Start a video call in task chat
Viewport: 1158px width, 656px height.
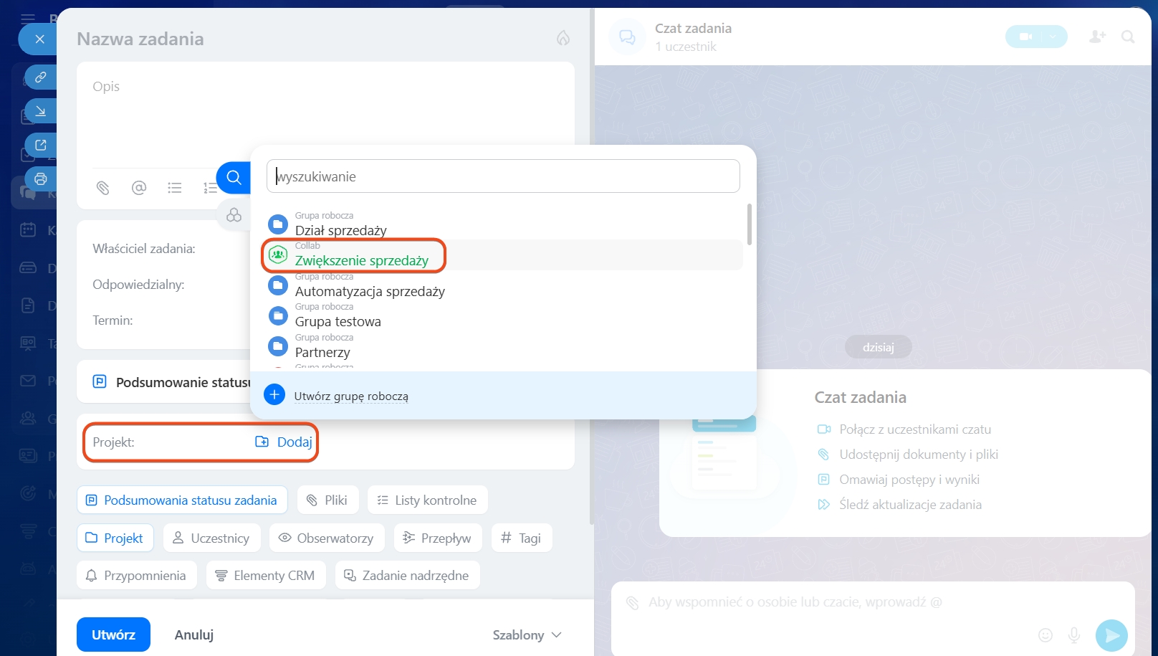1025,37
